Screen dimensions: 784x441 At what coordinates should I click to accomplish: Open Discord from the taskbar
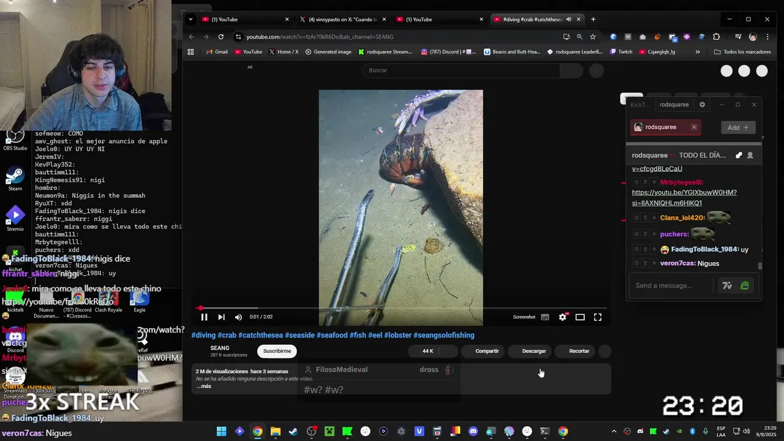[473, 431]
